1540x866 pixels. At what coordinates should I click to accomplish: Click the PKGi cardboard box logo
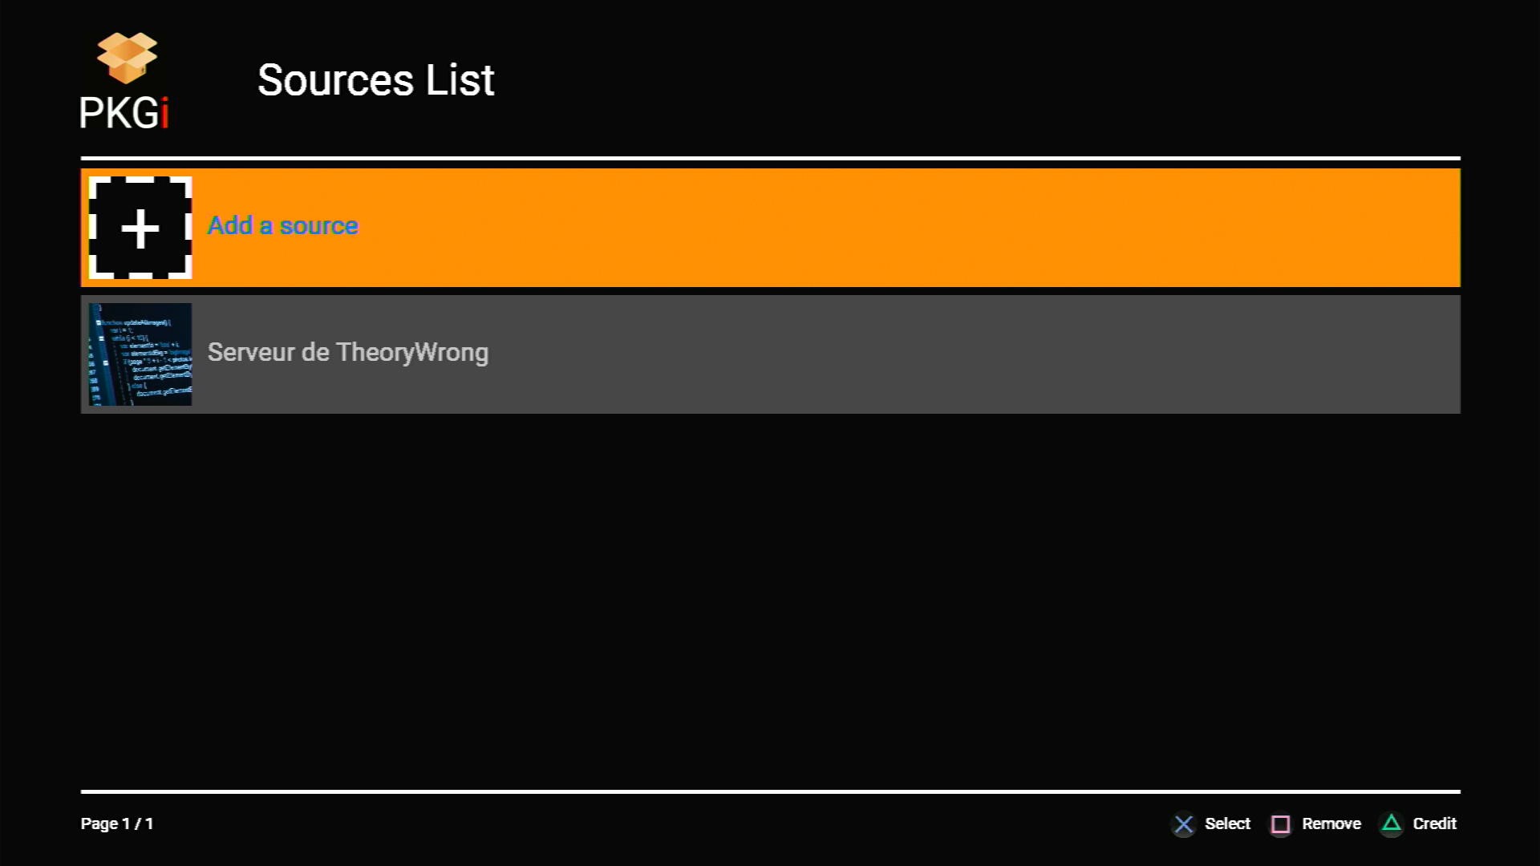coord(127,58)
